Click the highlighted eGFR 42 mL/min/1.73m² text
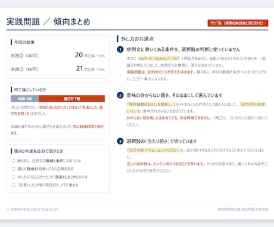This screenshot has height=227, width=274. [159, 59]
